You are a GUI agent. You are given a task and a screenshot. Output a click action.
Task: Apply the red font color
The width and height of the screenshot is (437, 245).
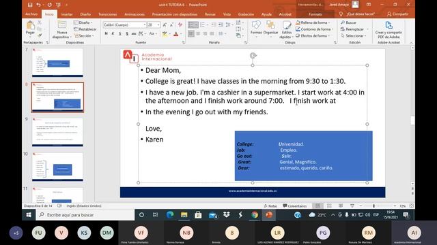(176, 34)
